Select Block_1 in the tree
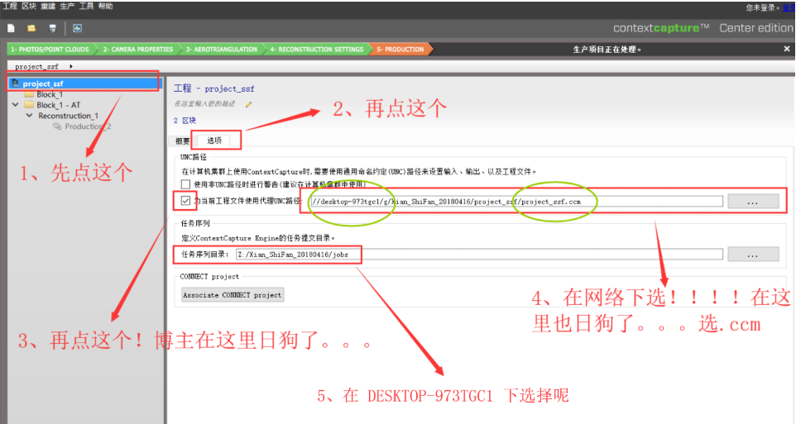The height and width of the screenshot is (424, 796). click(x=50, y=94)
